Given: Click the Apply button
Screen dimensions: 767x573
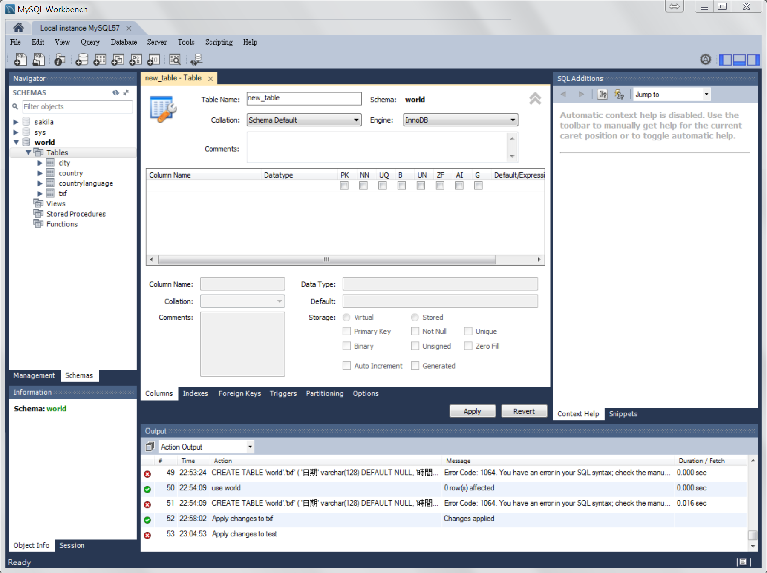Looking at the screenshot, I should (473, 411).
